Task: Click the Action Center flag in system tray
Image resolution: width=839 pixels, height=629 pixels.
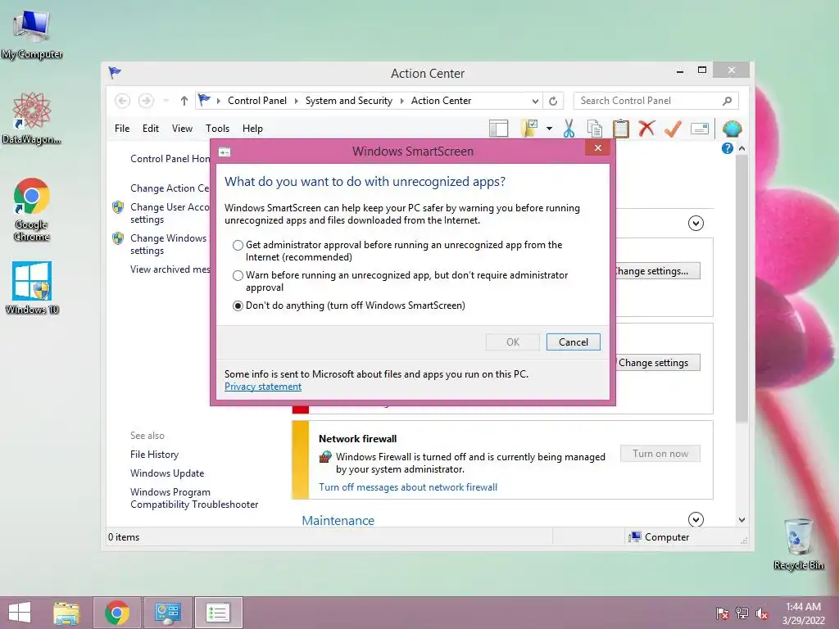Action: pyautogui.click(x=722, y=613)
